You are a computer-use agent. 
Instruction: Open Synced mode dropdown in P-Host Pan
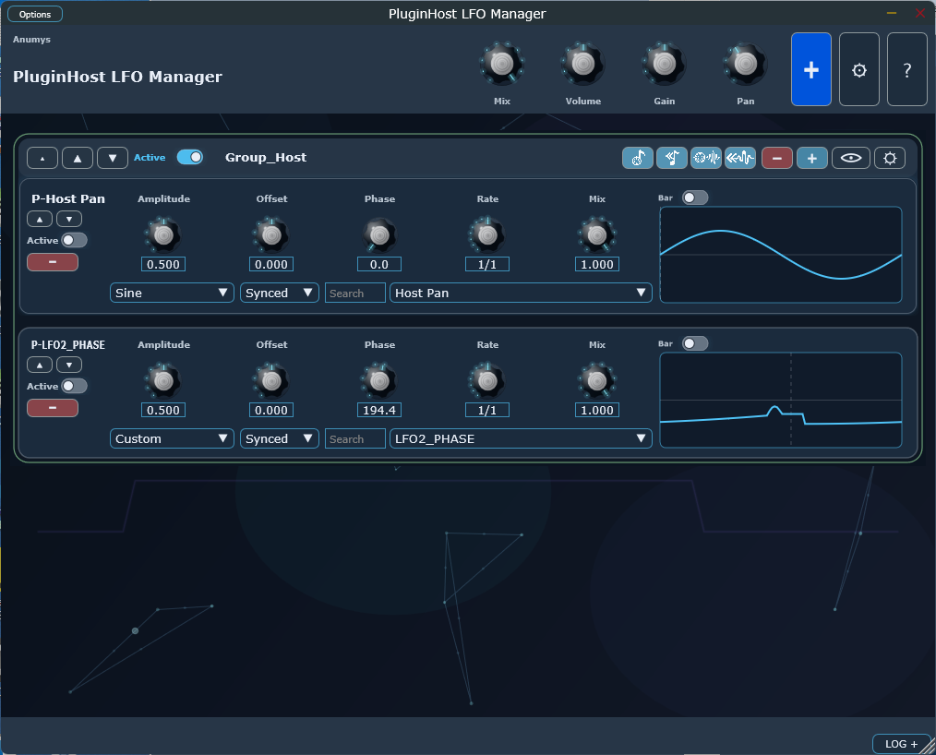[279, 294]
